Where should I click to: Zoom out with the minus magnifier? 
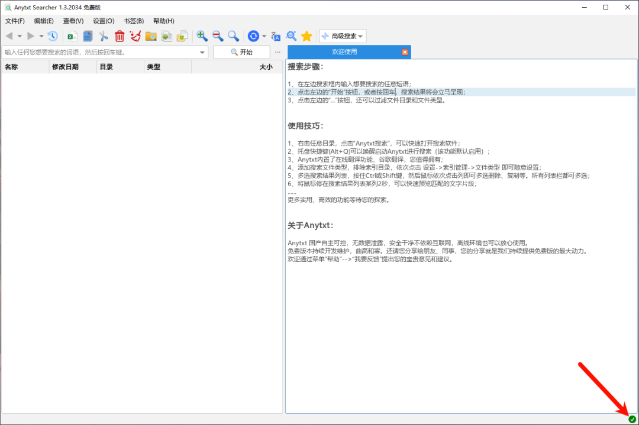(x=218, y=36)
